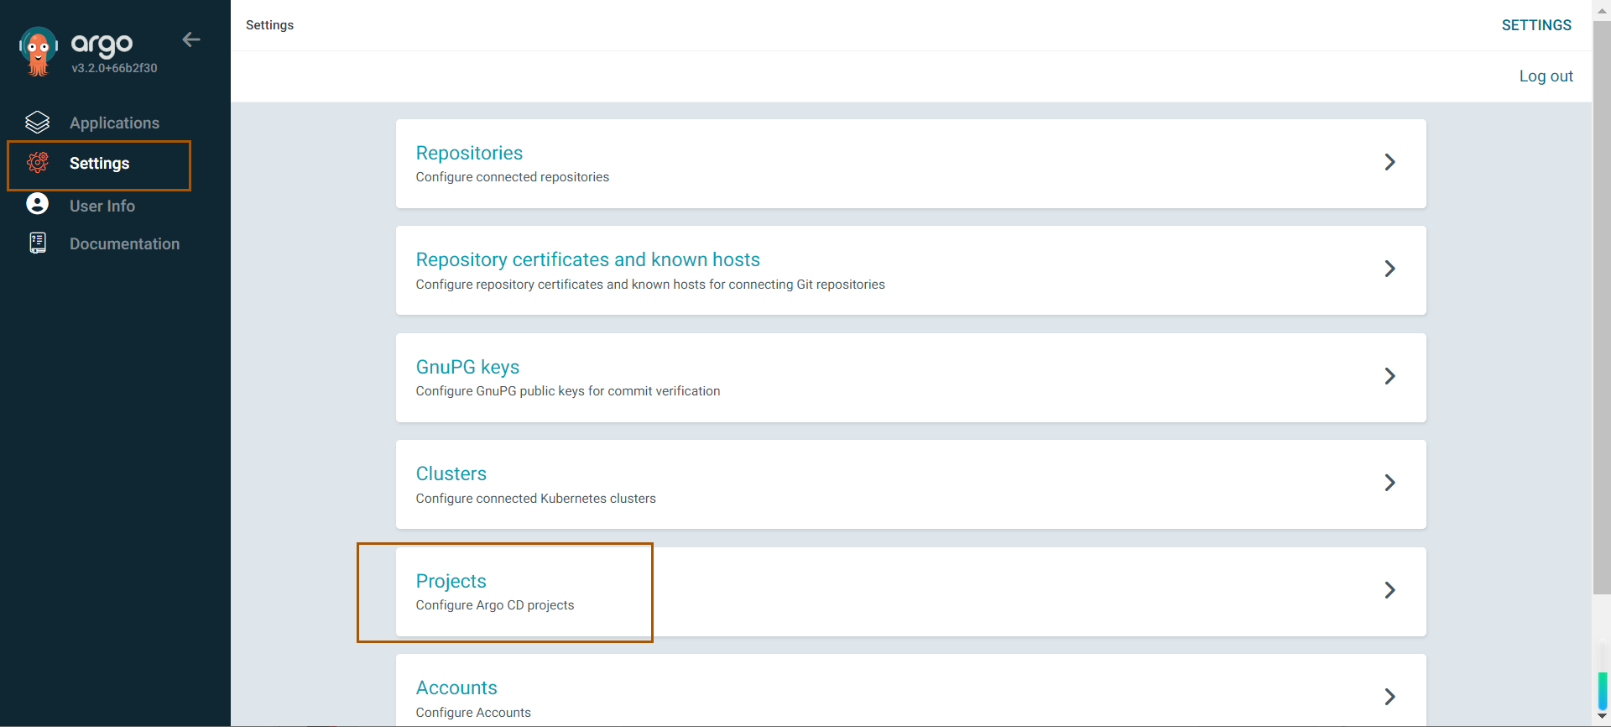This screenshot has width=1611, height=727.
Task: Open the GnuPG keys title link
Action: point(467,367)
